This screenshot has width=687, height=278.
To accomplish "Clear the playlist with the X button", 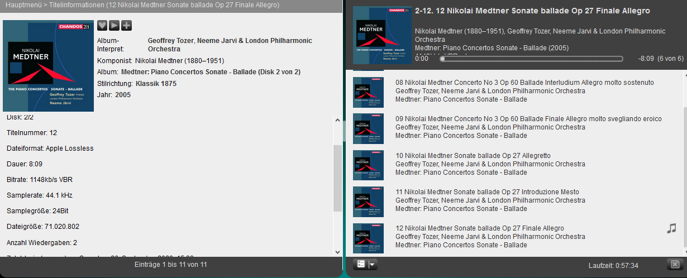I will (x=674, y=264).
